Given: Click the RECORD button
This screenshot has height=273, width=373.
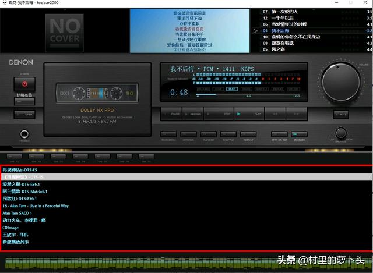Looking at the screenshot, I should pos(193,114).
